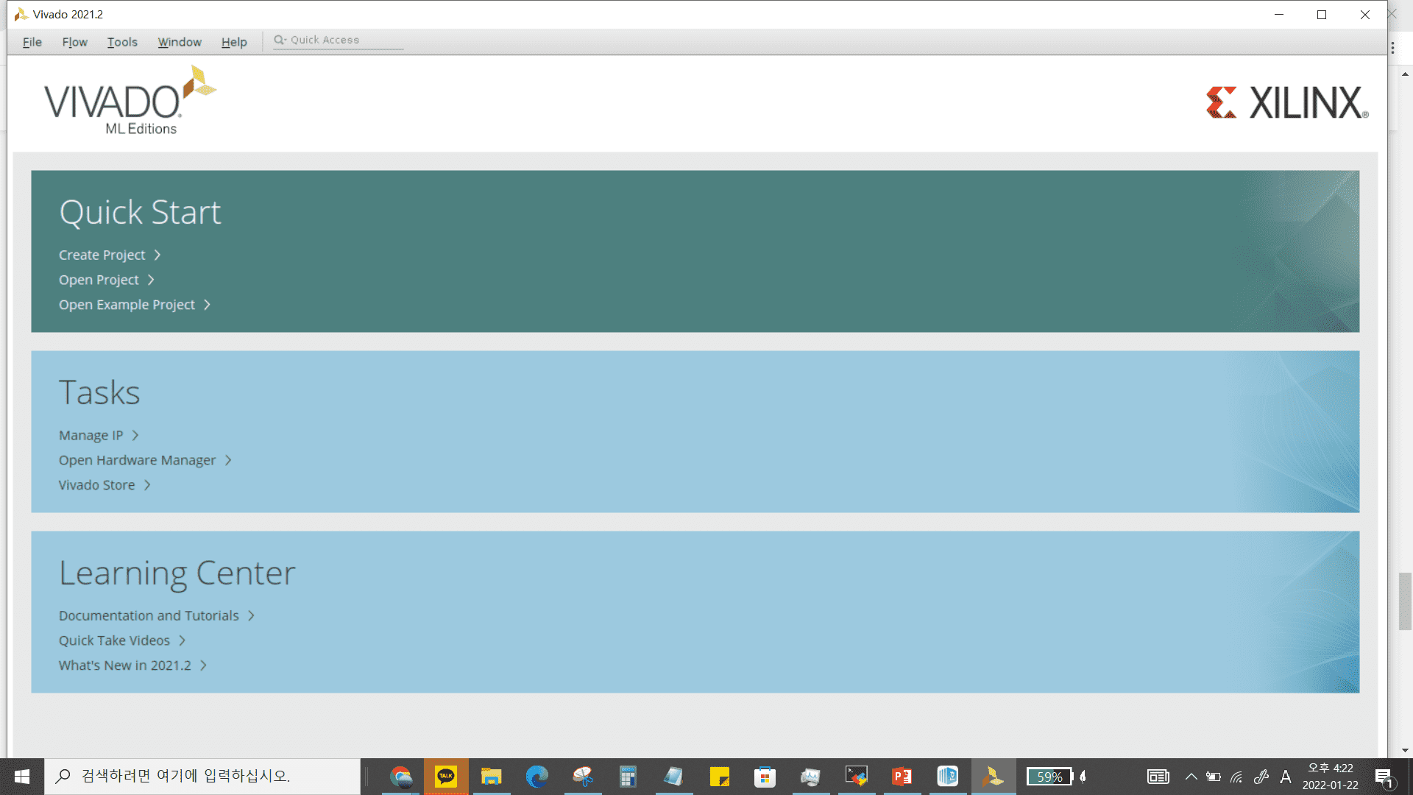This screenshot has width=1413, height=795.
Task: Open Sticky Notes from the taskbar
Action: (719, 777)
